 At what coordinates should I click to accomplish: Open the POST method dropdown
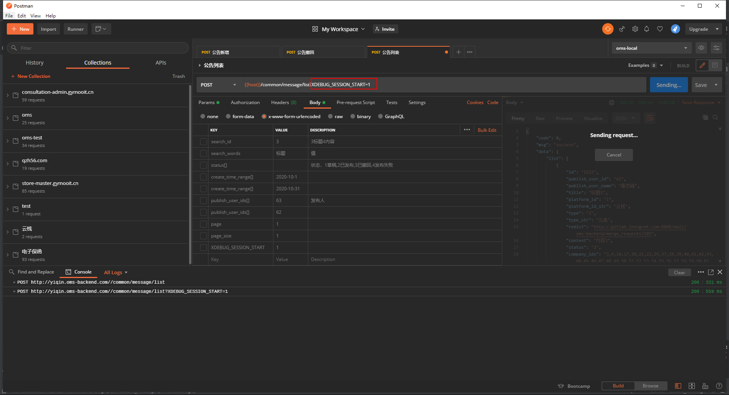(x=218, y=85)
